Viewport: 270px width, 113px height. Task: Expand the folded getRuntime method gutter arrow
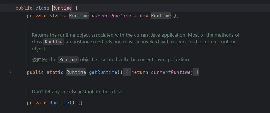tap(10, 72)
